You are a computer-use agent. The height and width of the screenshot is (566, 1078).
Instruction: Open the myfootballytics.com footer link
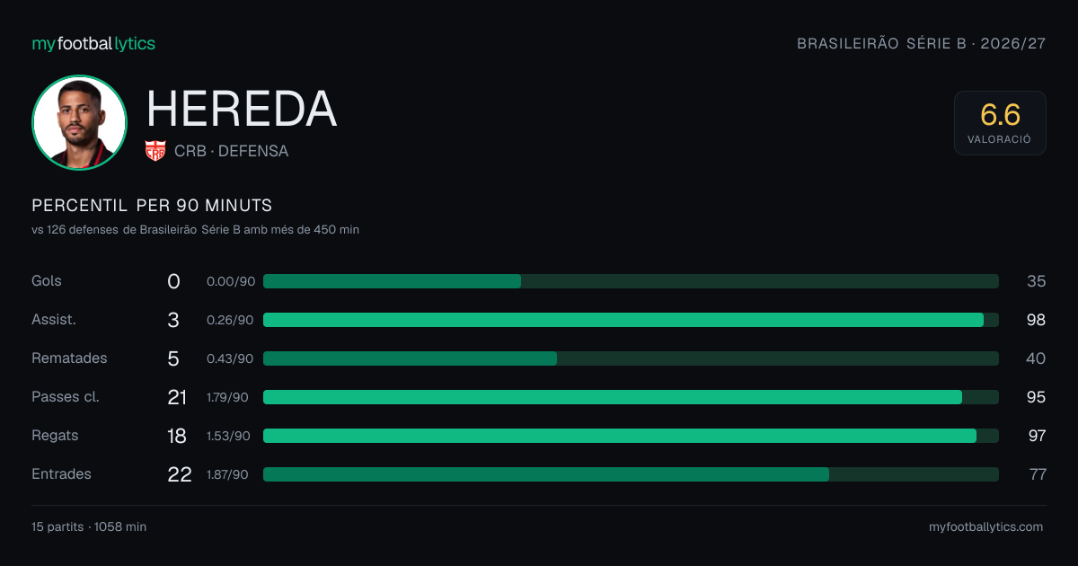coord(986,527)
